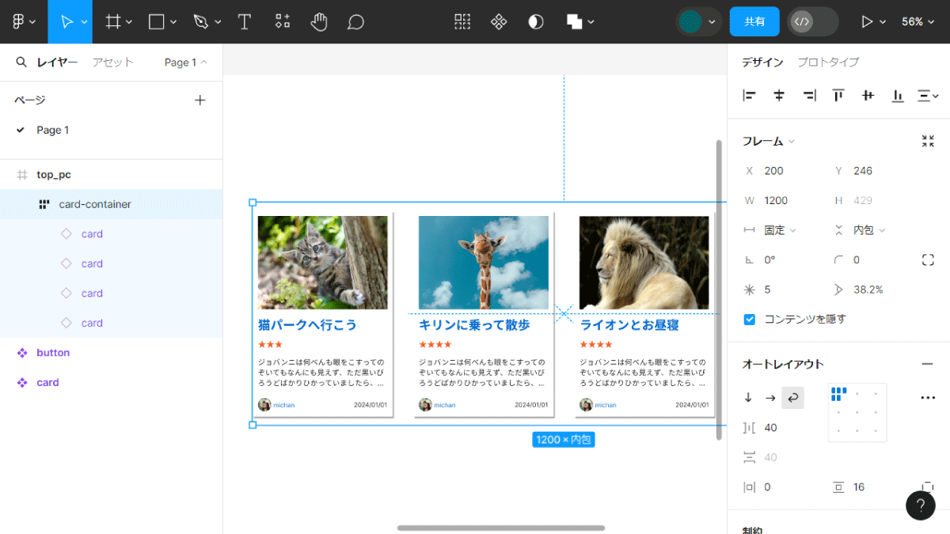Screen dimensions: 950x534
Task: Click align left icon
Action: coord(750,96)
